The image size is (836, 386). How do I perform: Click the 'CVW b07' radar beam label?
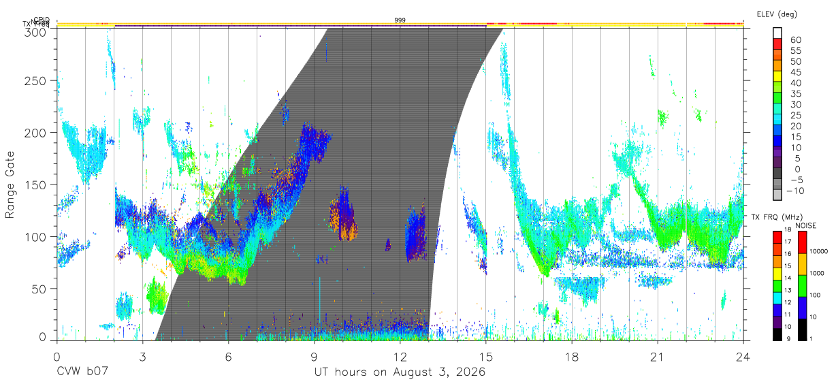82,372
